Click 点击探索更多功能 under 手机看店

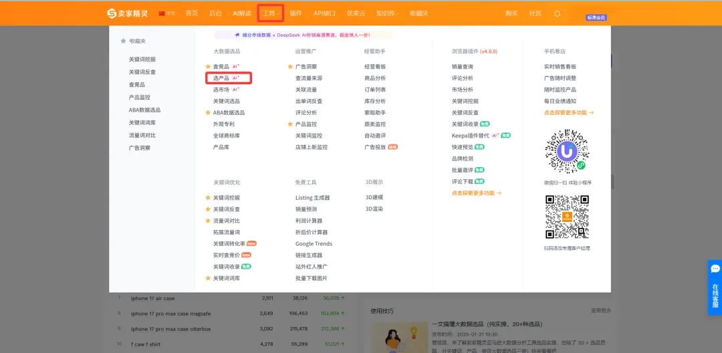pos(569,113)
